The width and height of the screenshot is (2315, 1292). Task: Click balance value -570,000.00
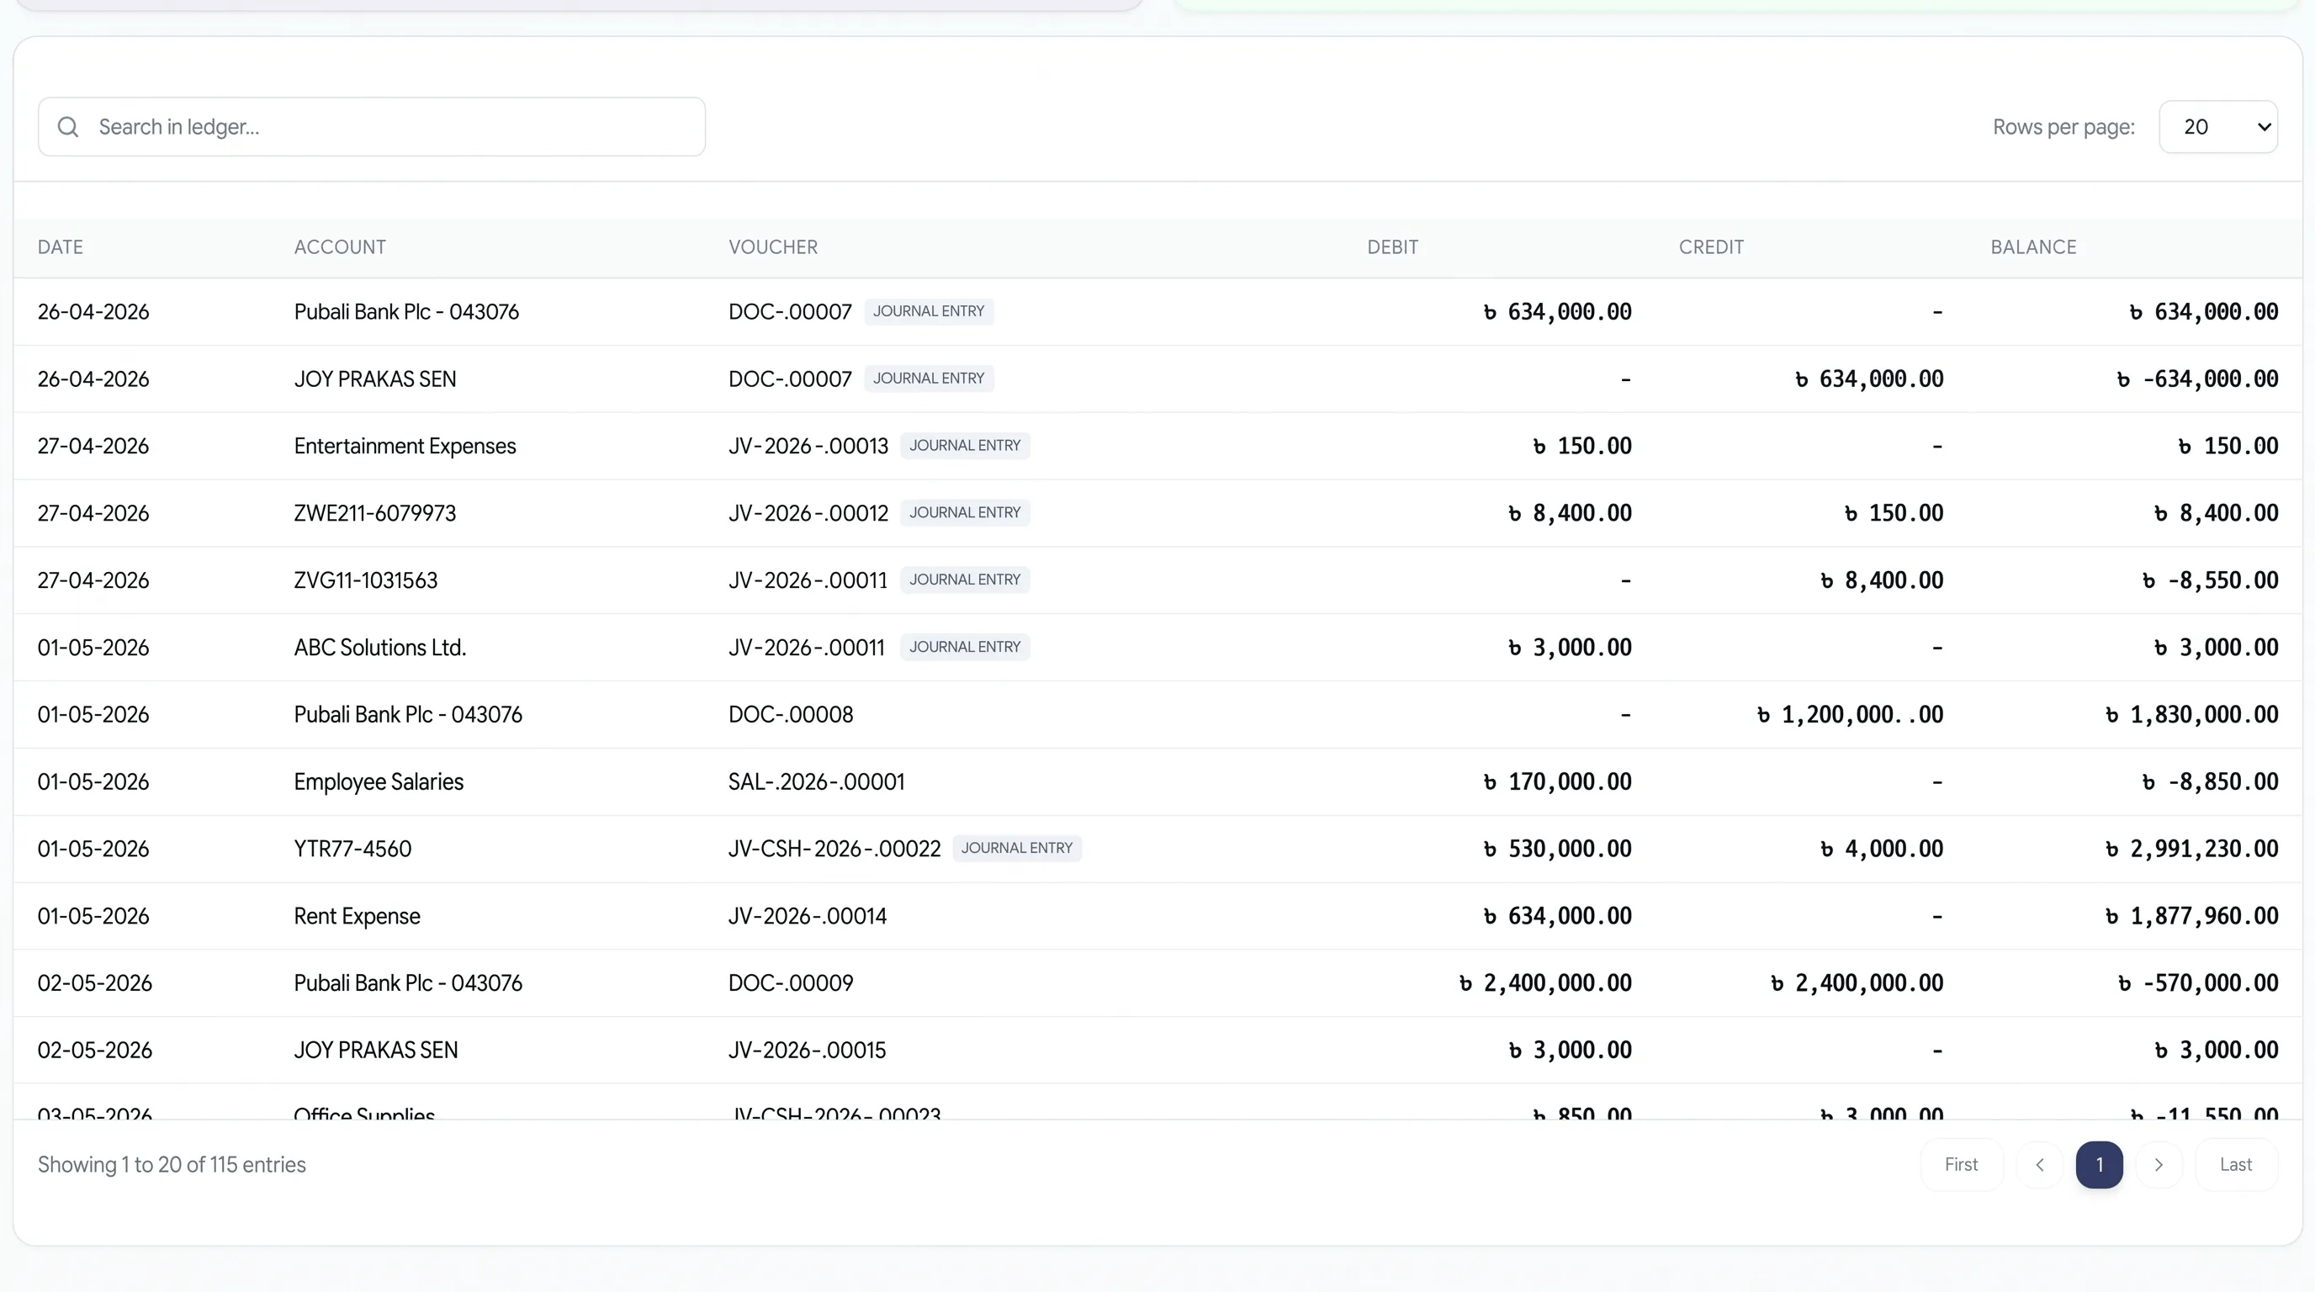[x=2198, y=983]
